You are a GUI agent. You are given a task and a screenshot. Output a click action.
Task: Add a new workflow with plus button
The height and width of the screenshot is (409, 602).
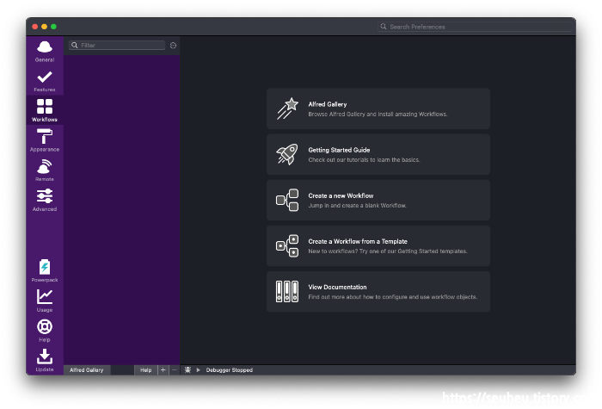pos(163,369)
